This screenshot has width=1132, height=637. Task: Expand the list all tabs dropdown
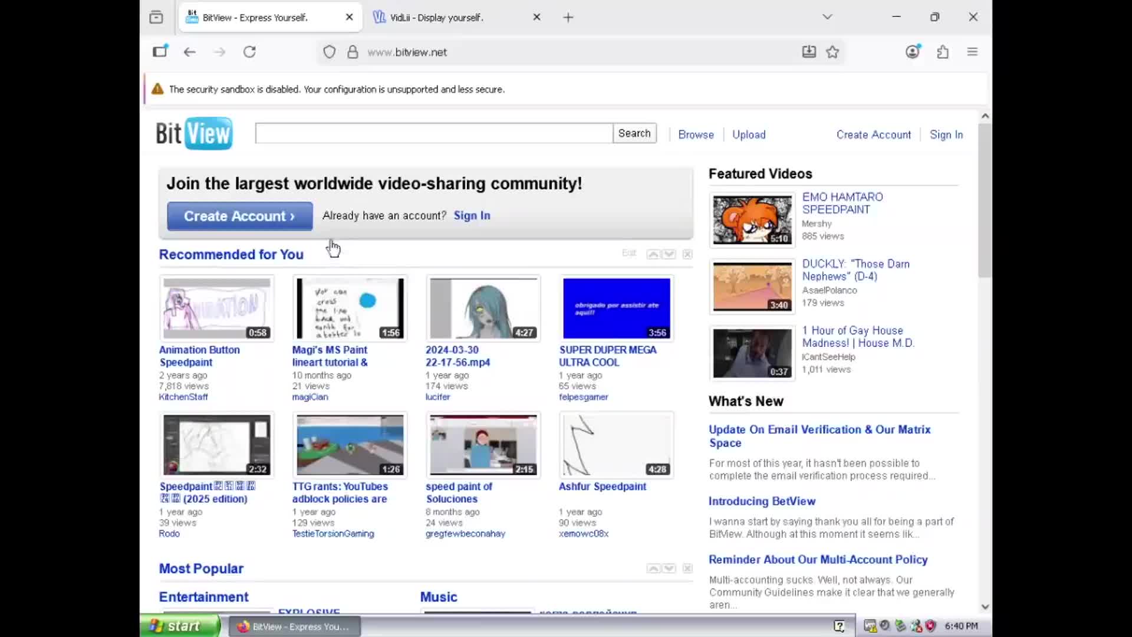[827, 17]
